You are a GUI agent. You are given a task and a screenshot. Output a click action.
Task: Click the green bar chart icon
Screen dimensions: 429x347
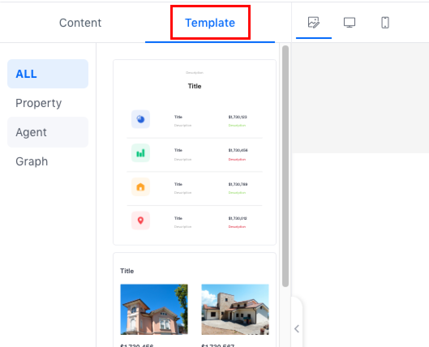click(x=141, y=153)
